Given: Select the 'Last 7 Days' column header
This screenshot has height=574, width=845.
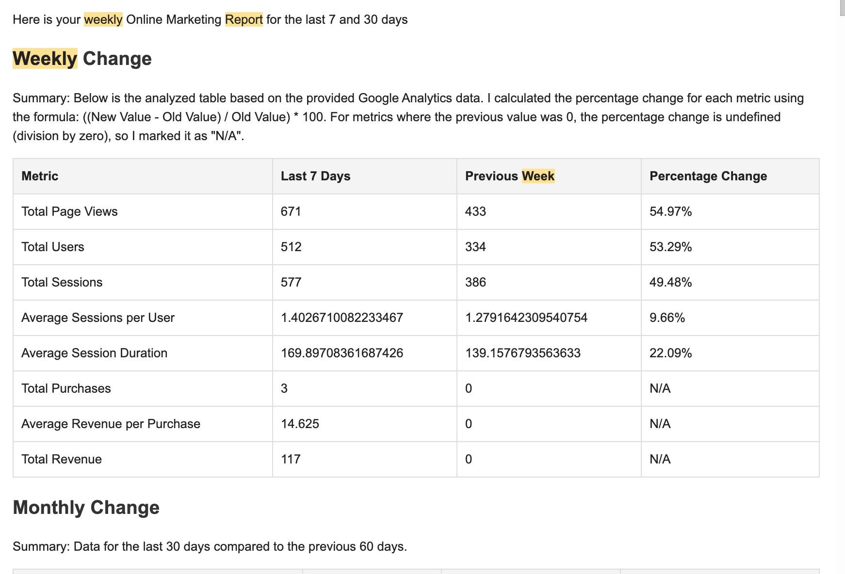Looking at the screenshot, I should click(x=315, y=176).
